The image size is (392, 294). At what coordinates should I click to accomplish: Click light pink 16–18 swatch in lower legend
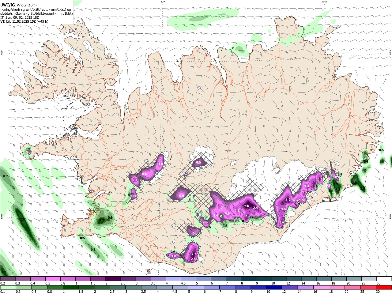click(x=321, y=287)
